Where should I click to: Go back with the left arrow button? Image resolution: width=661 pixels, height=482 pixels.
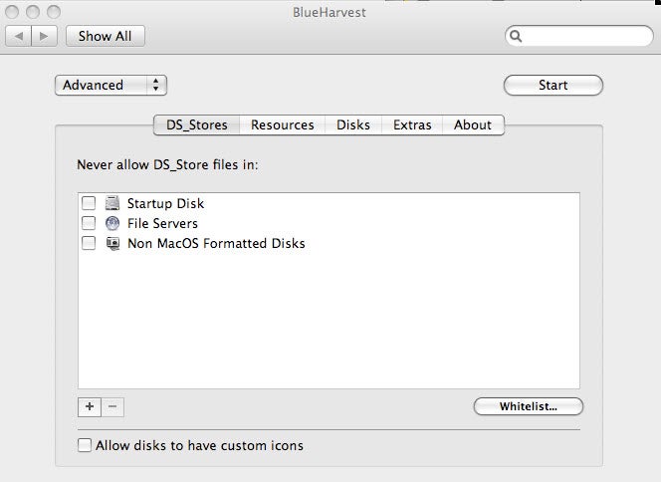tap(18, 36)
